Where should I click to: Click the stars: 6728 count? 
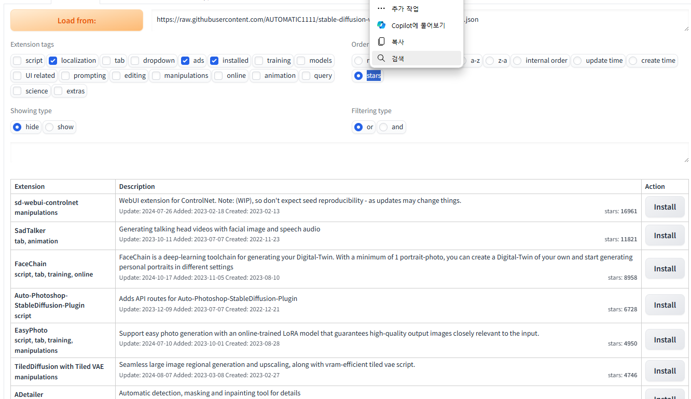pos(623,309)
